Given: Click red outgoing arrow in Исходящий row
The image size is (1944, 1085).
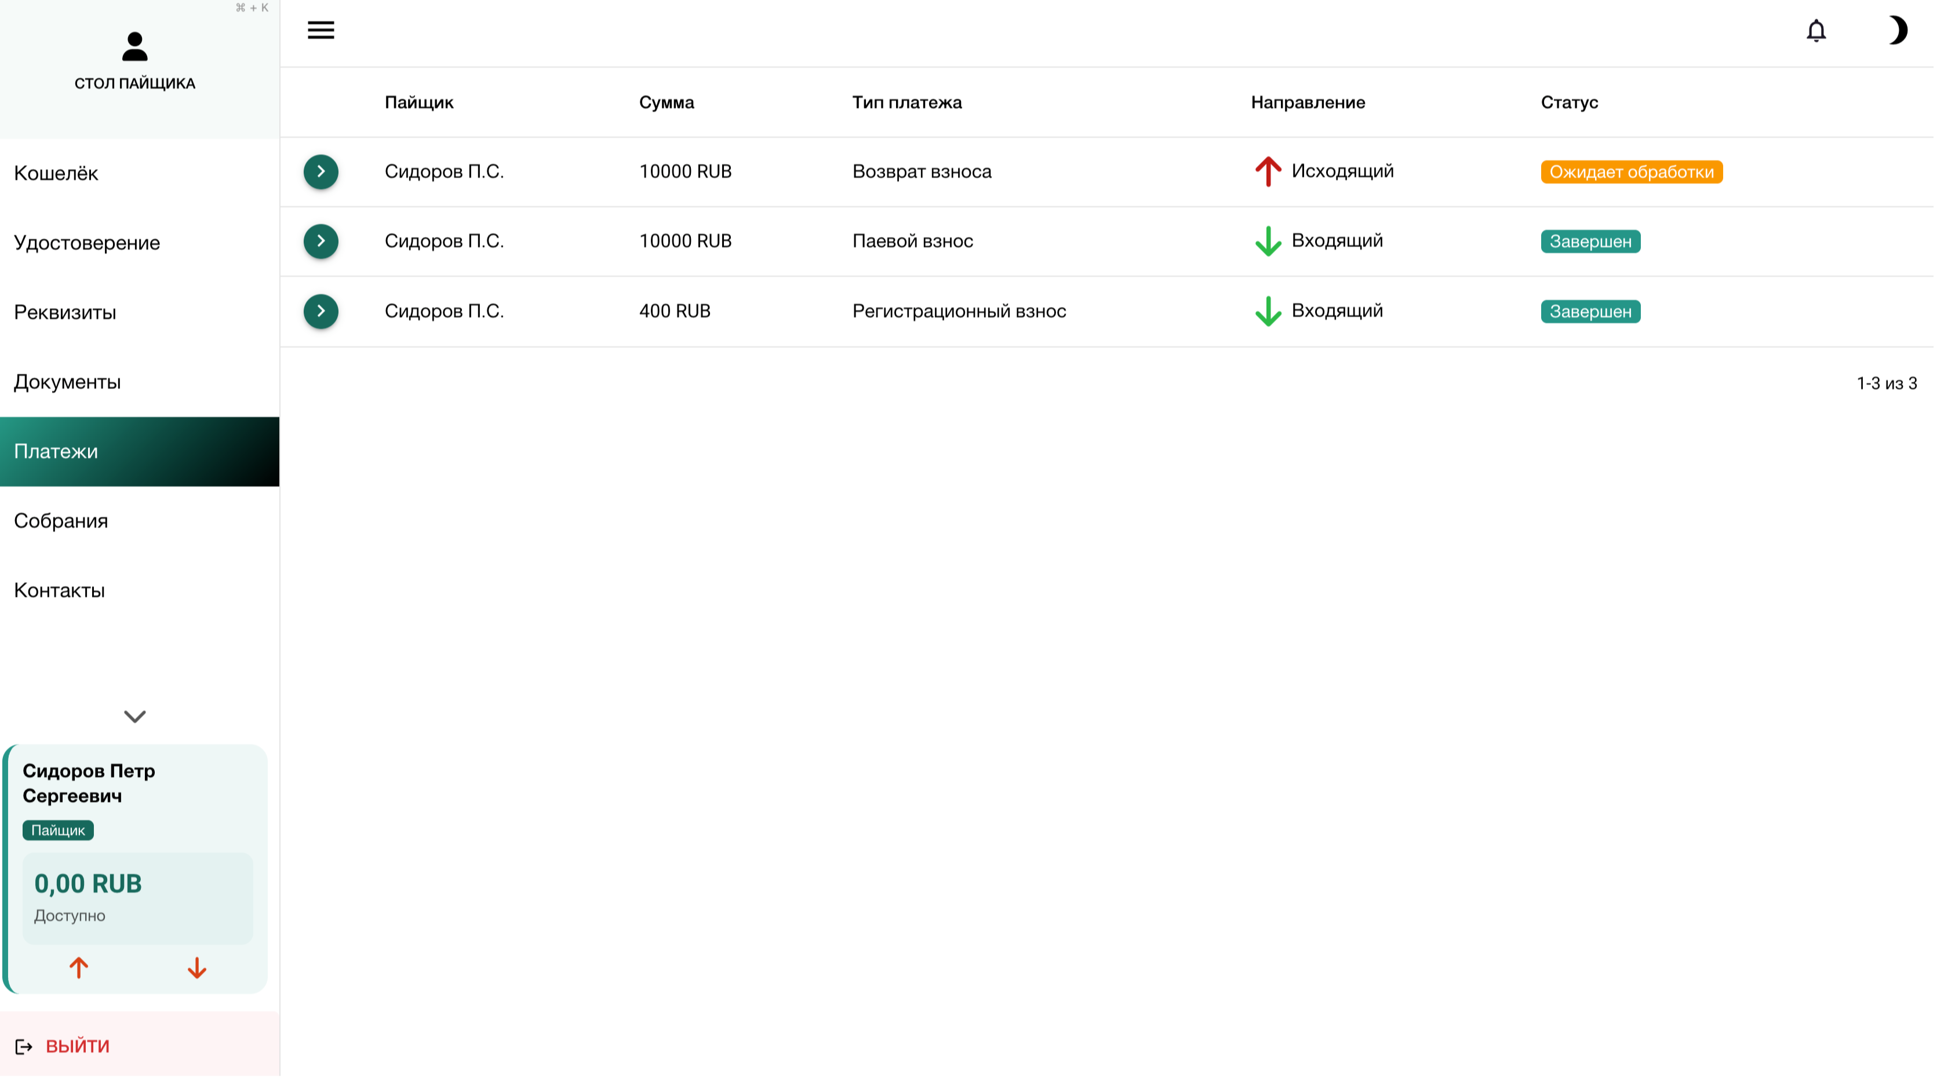Looking at the screenshot, I should [1268, 172].
